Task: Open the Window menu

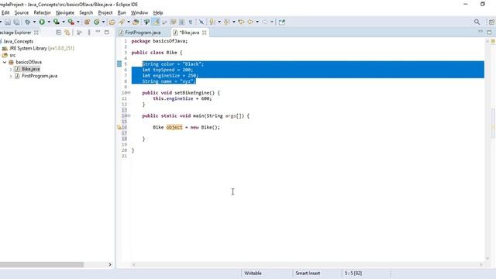Action: 139,12
